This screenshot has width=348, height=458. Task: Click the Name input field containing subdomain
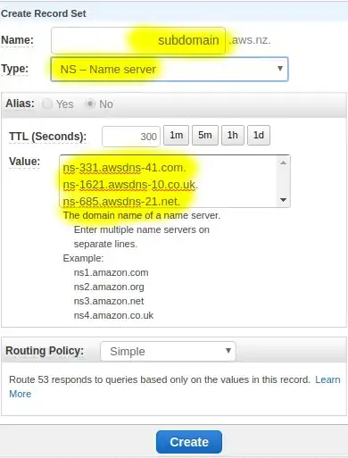(138, 40)
